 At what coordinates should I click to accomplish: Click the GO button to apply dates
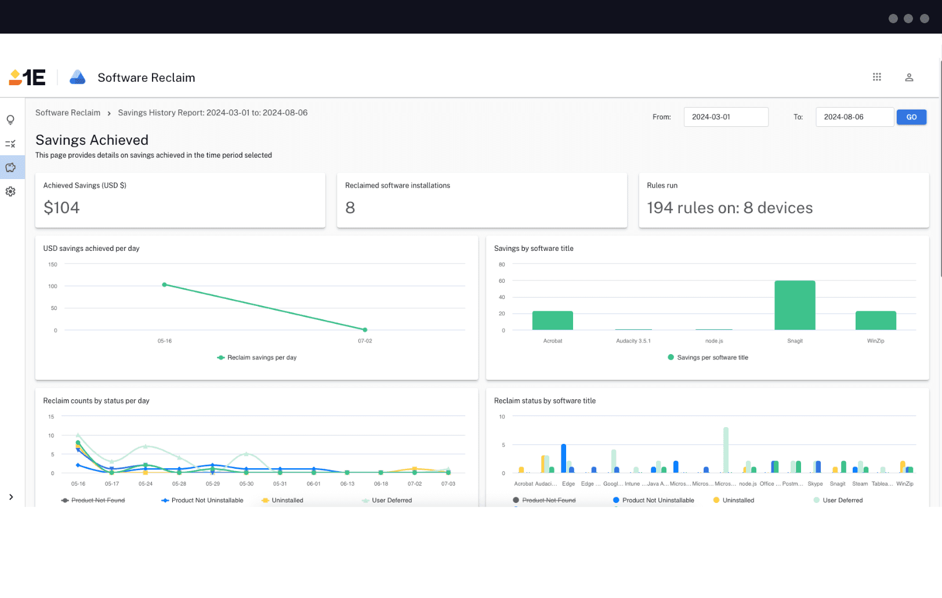[x=911, y=116]
